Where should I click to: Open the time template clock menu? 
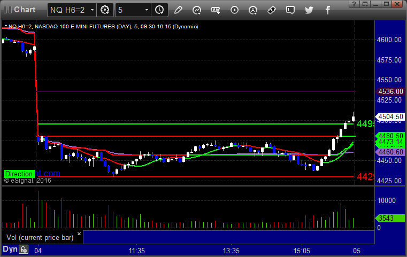(x=159, y=10)
